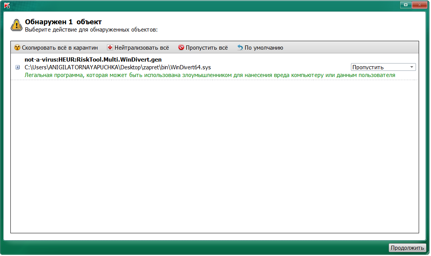Screen dimensions: 431x256
Task: Click the Kaspersky logo in title bar
Action: [x=7, y=5]
